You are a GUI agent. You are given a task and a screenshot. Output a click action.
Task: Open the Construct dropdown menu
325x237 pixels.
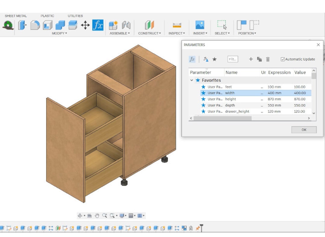click(x=150, y=33)
